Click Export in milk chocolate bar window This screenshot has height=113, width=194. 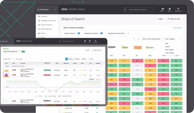pos(88,50)
